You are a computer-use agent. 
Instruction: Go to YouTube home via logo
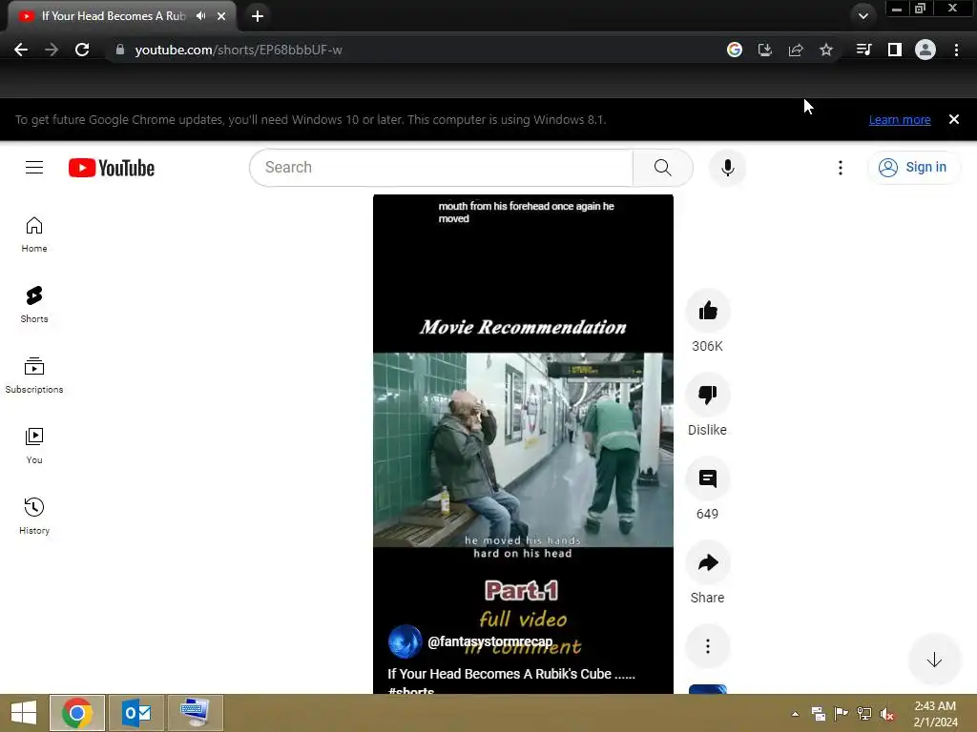[x=112, y=168]
